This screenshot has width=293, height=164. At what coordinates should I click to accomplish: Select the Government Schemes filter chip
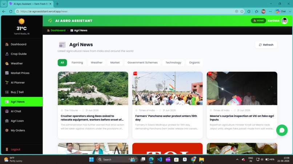pyautogui.click(x=143, y=63)
